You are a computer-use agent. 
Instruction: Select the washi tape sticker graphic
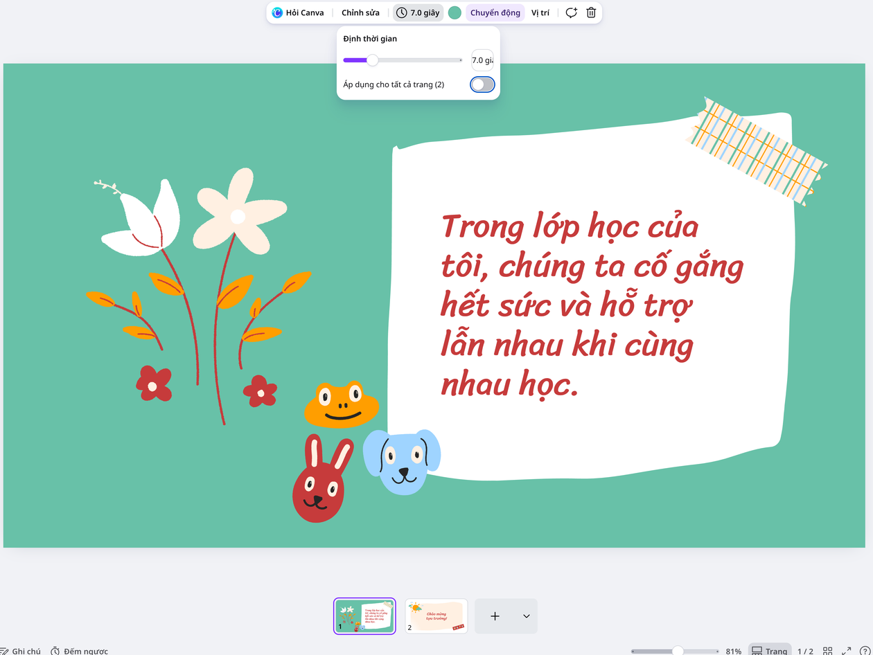coord(756,150)
